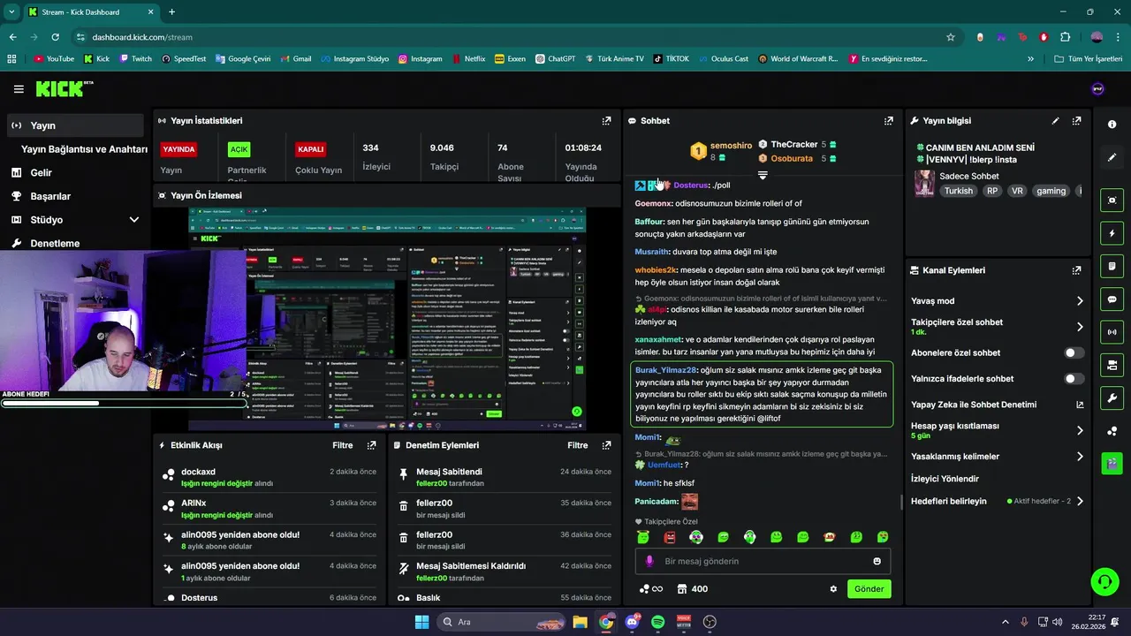
Task: Pop out the Denetim Eylemleri panel
Action: click(x=606, y=445)
